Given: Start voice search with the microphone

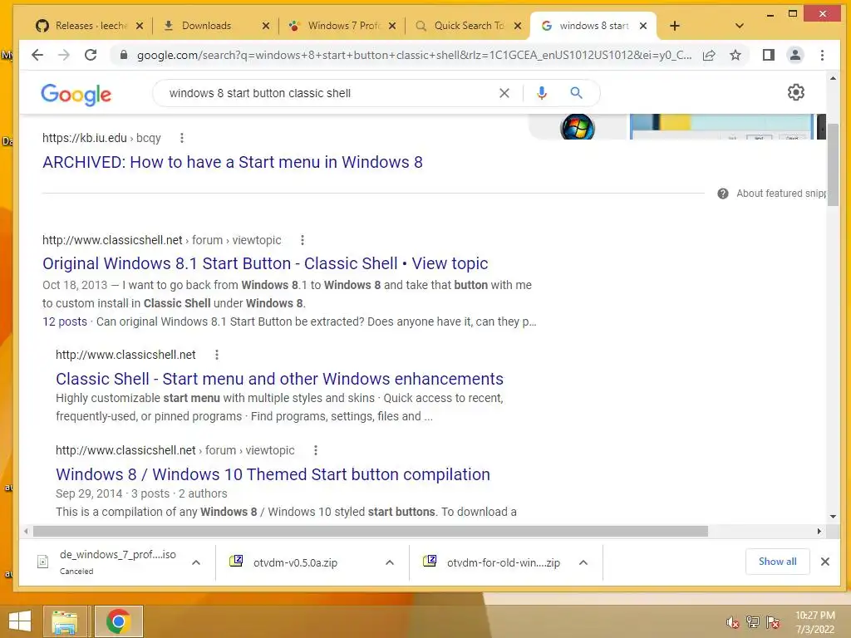Looking at the screenshot, I should (x=542, y=93).
